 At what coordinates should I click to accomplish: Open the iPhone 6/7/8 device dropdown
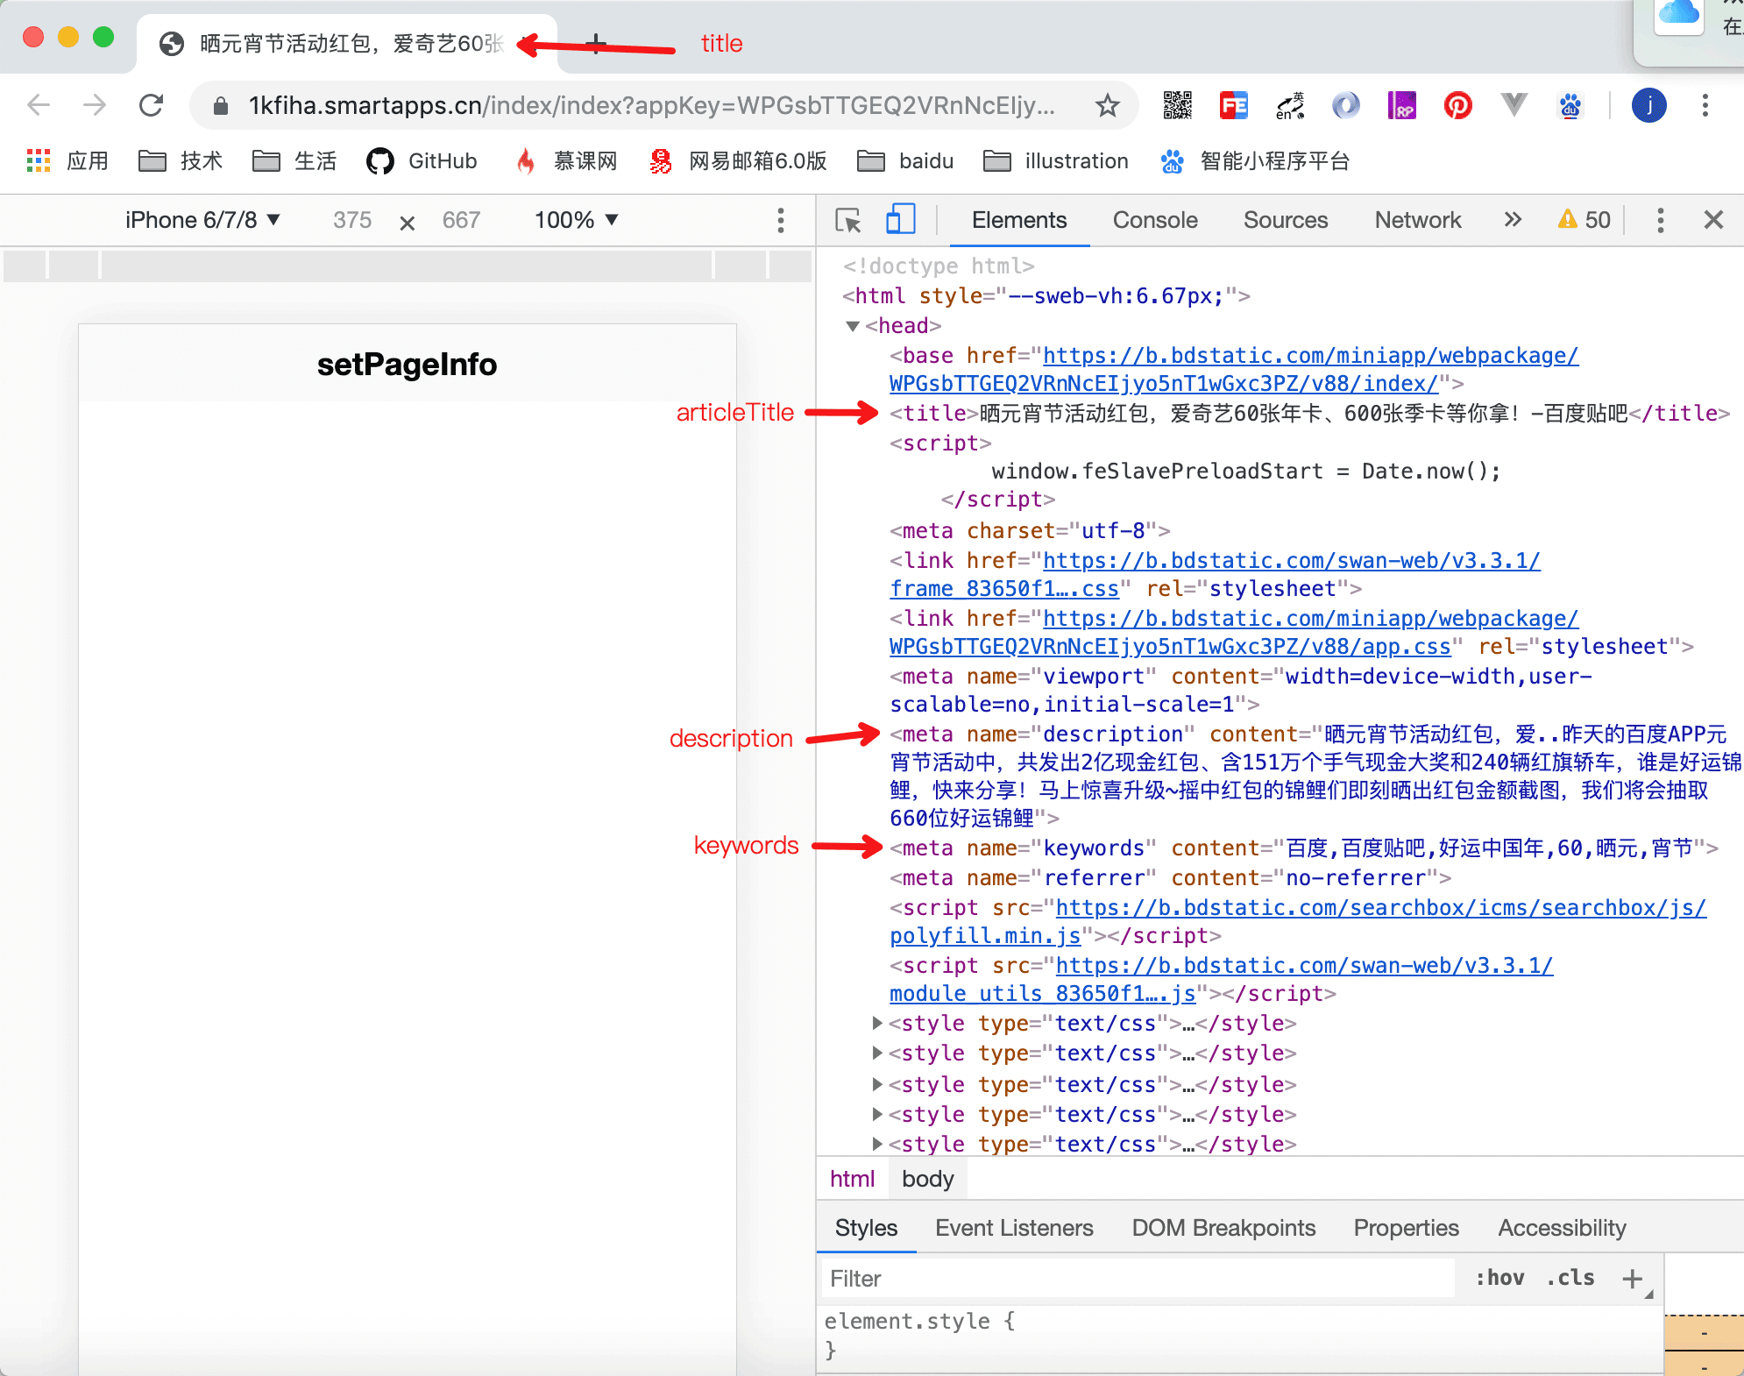pos(202,220)
